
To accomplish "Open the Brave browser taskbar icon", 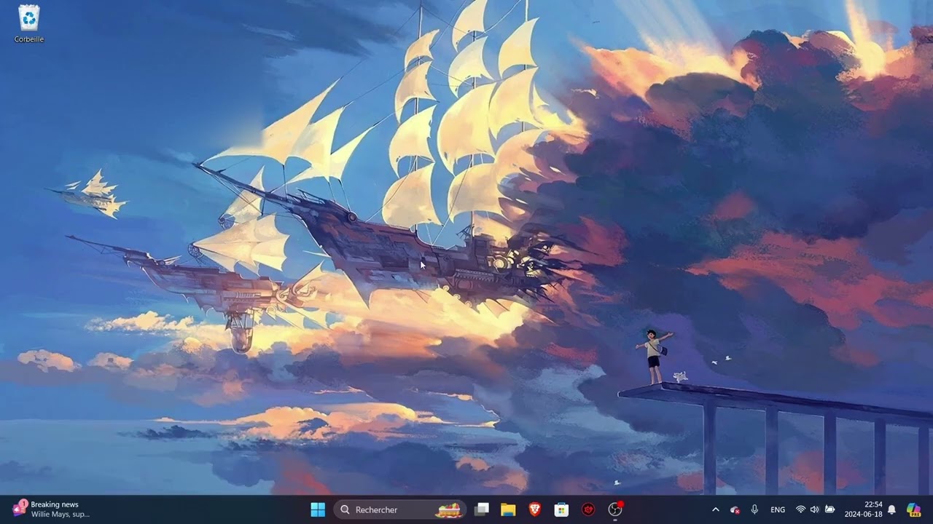I will point(535,509).
